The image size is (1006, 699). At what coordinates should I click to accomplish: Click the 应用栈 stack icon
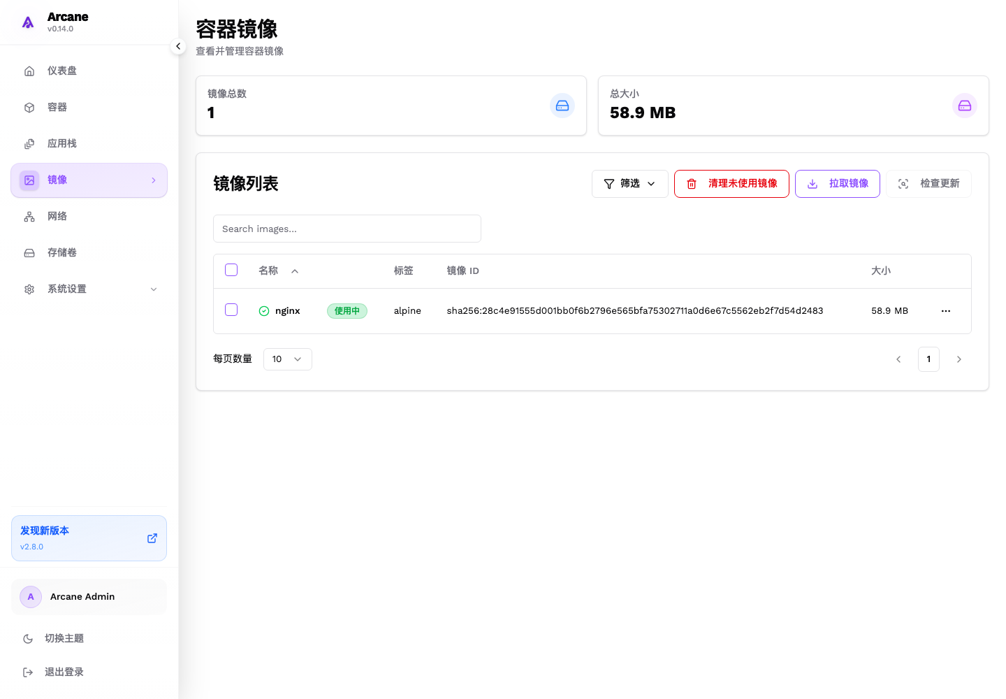click(x=29, y=144)
